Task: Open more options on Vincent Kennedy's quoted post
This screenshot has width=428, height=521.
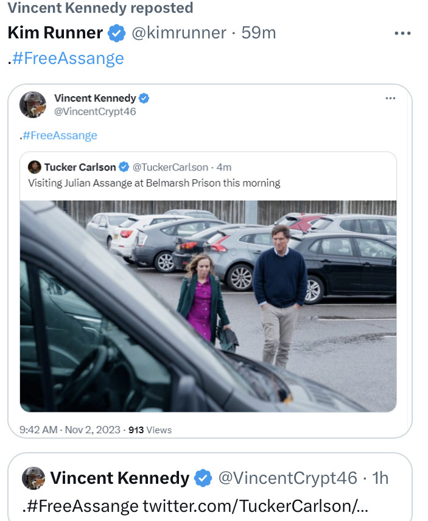Action: pyautogui.click(x=391, y=99)
